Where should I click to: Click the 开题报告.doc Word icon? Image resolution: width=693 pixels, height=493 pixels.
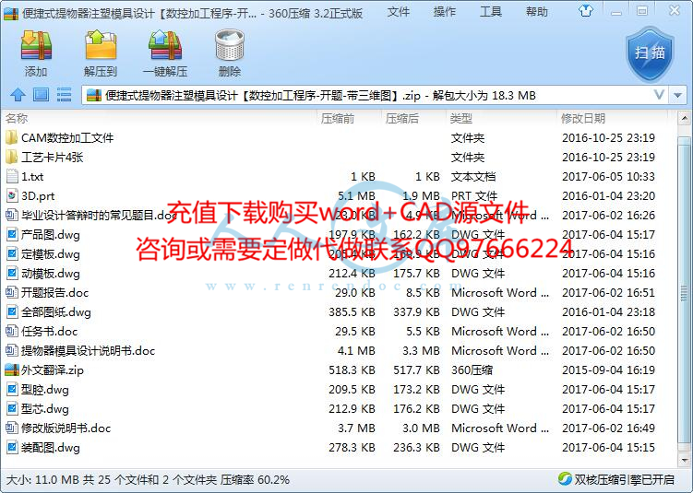(12, 293)
